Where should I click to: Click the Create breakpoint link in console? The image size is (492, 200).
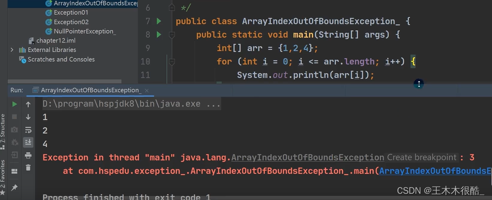[422, 158]
